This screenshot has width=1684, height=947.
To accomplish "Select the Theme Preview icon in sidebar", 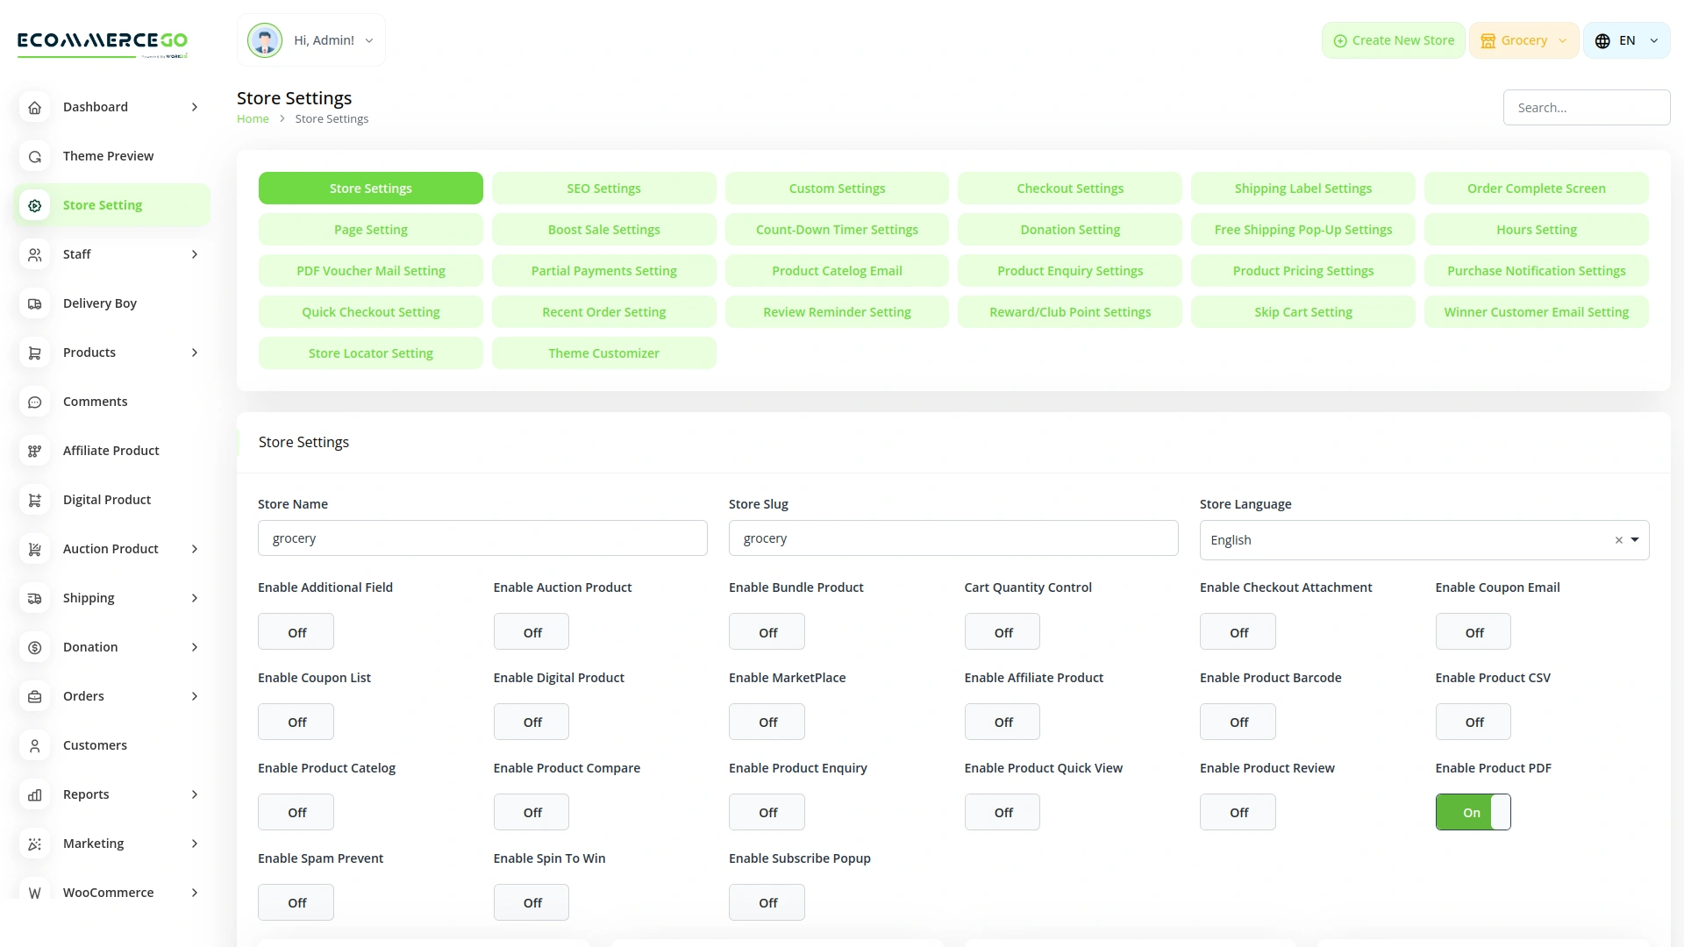I will (x=34, y=156).
